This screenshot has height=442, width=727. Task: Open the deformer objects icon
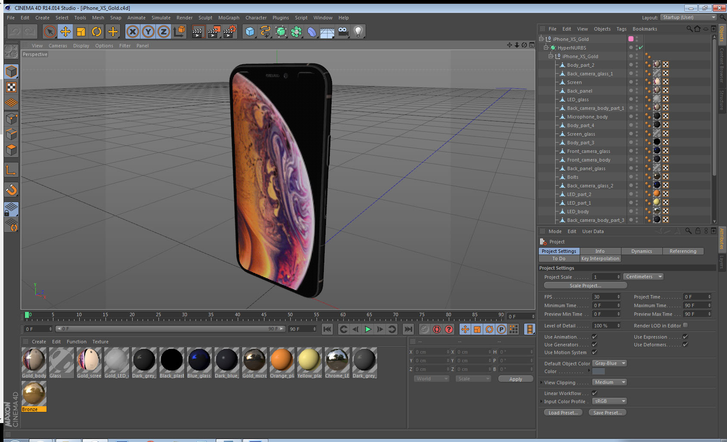312,31
